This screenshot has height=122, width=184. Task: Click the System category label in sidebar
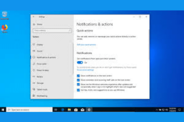point(36,37)
